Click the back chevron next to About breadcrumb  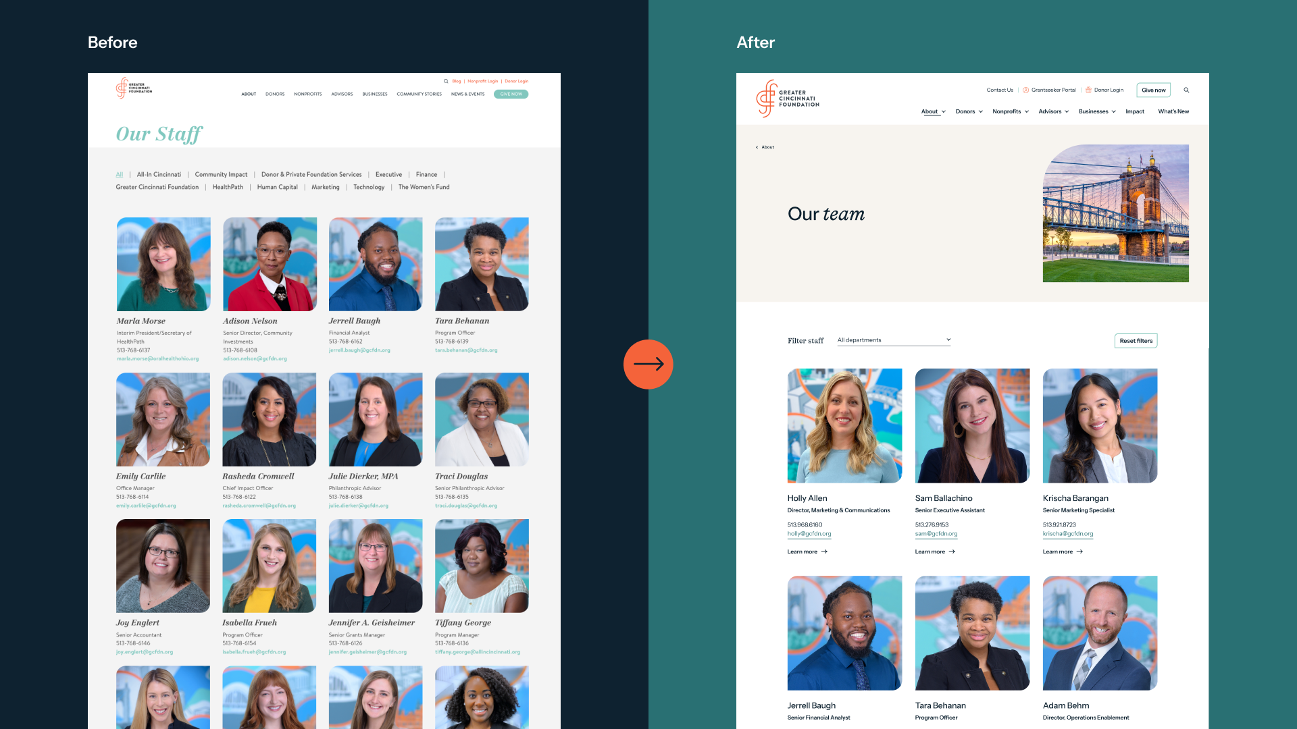coord(757,146)
